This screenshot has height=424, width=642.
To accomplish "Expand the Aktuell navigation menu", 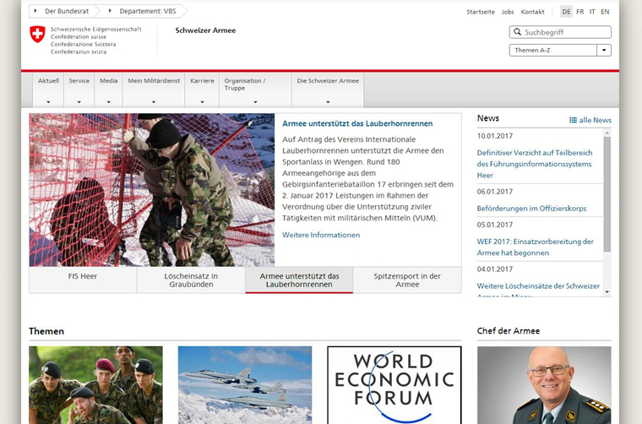I will pos(48,90).
